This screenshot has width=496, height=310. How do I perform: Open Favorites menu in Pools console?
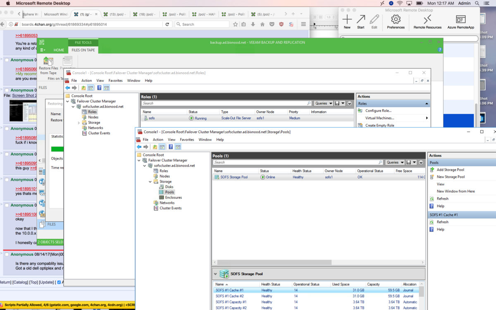(187, 140)
